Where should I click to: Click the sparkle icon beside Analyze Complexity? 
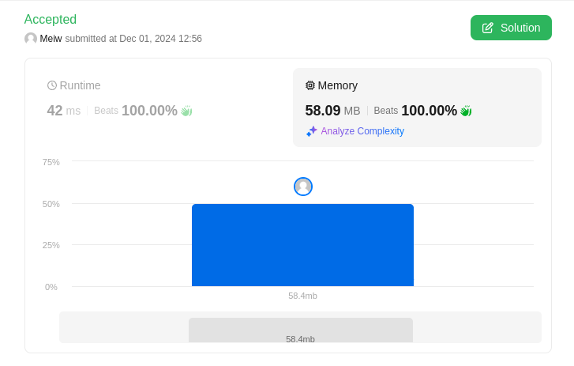312,131
